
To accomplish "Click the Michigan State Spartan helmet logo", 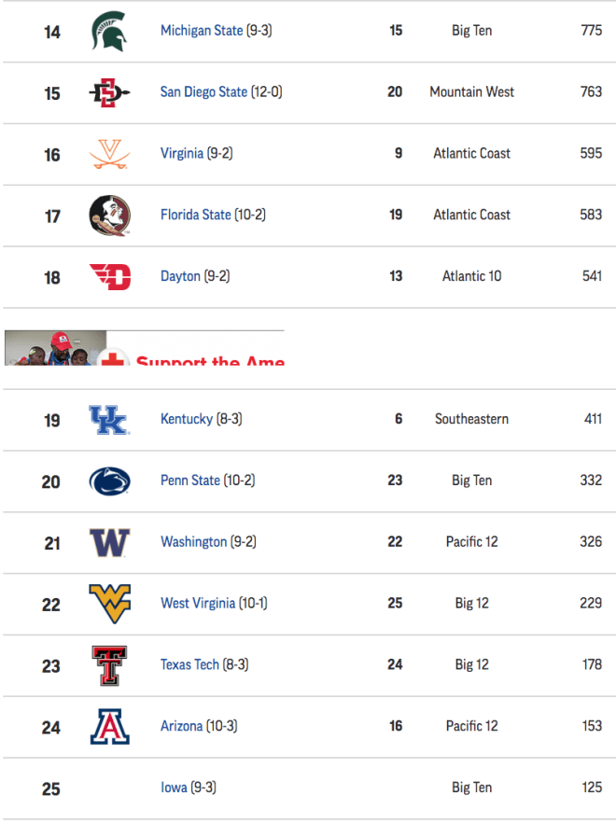I will tap(109, 32).
